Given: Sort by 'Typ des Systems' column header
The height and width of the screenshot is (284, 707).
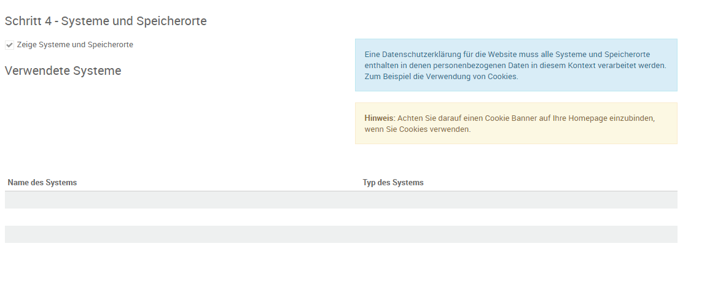Looking at the screenshot, I should click(393, 183).
